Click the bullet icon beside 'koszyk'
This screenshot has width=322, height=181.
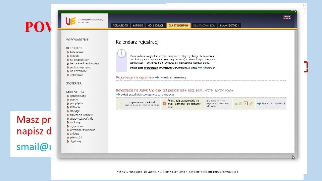point(68,56)
